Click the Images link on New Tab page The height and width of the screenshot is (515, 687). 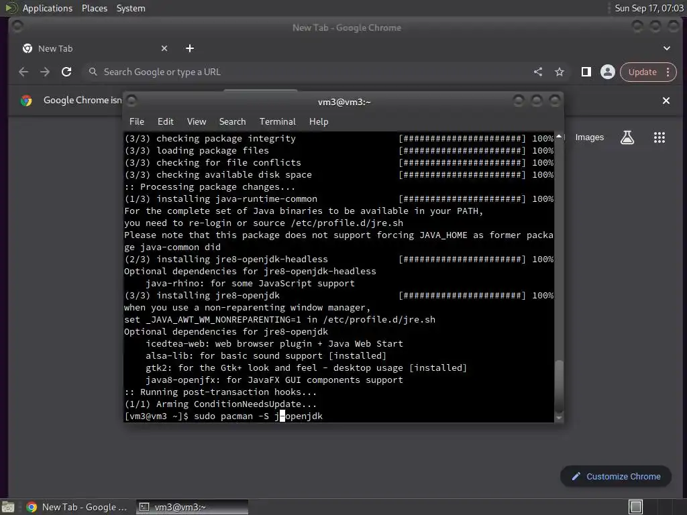point(589,137)
